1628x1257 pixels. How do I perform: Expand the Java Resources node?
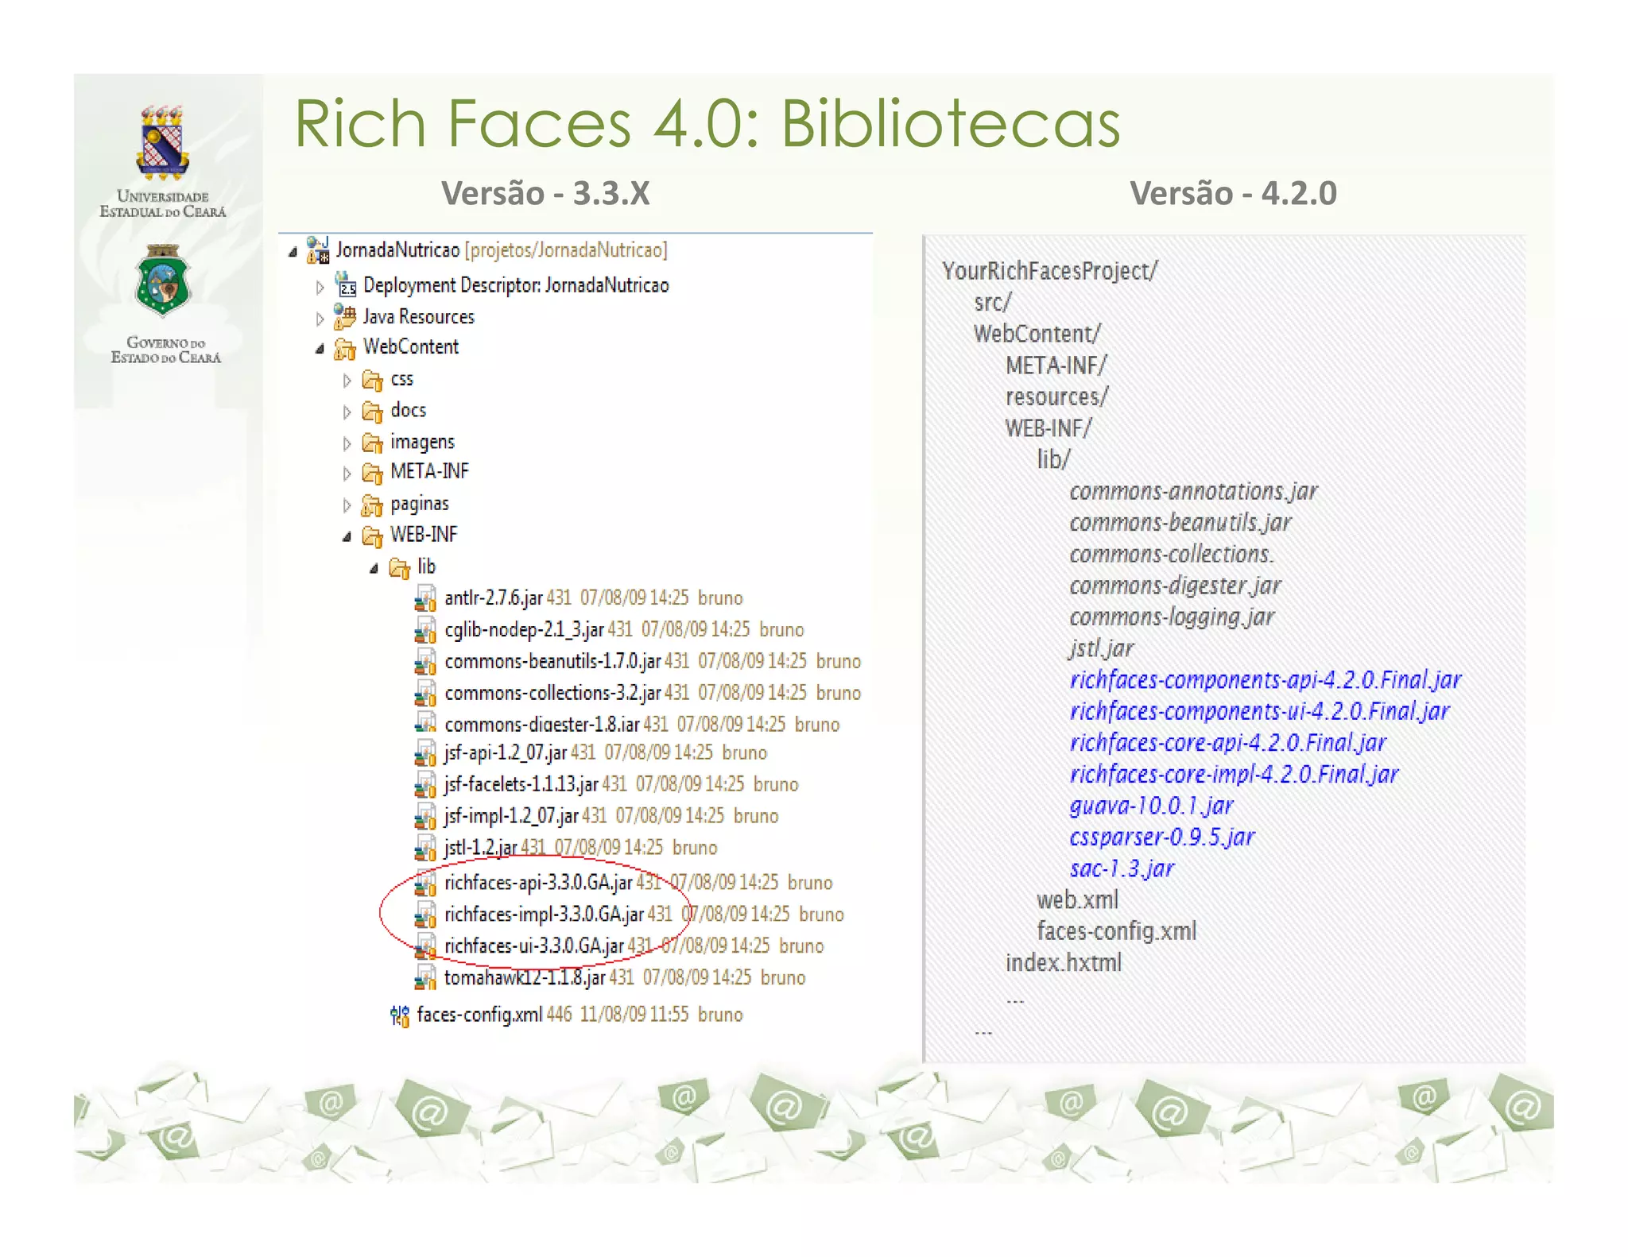coord(320,319)
